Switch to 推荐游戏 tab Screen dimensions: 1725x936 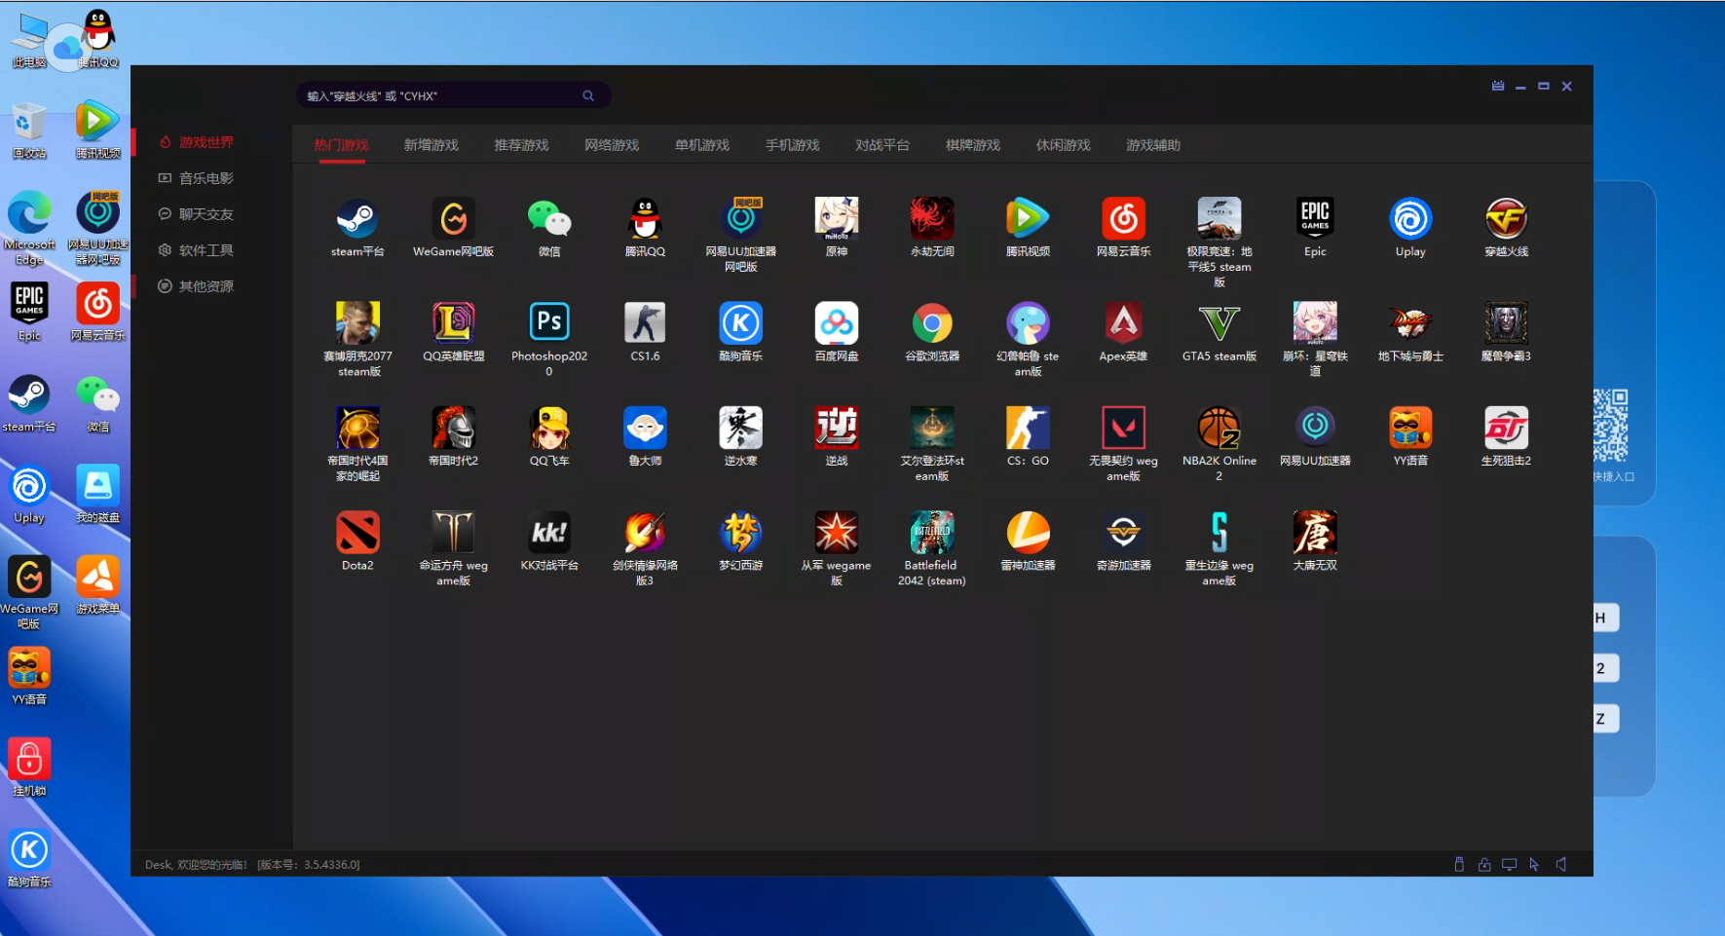(x=521, y=145)
